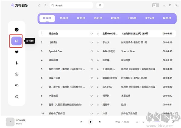
Task: Like song 《体面》
Action: tap(92, 43)
